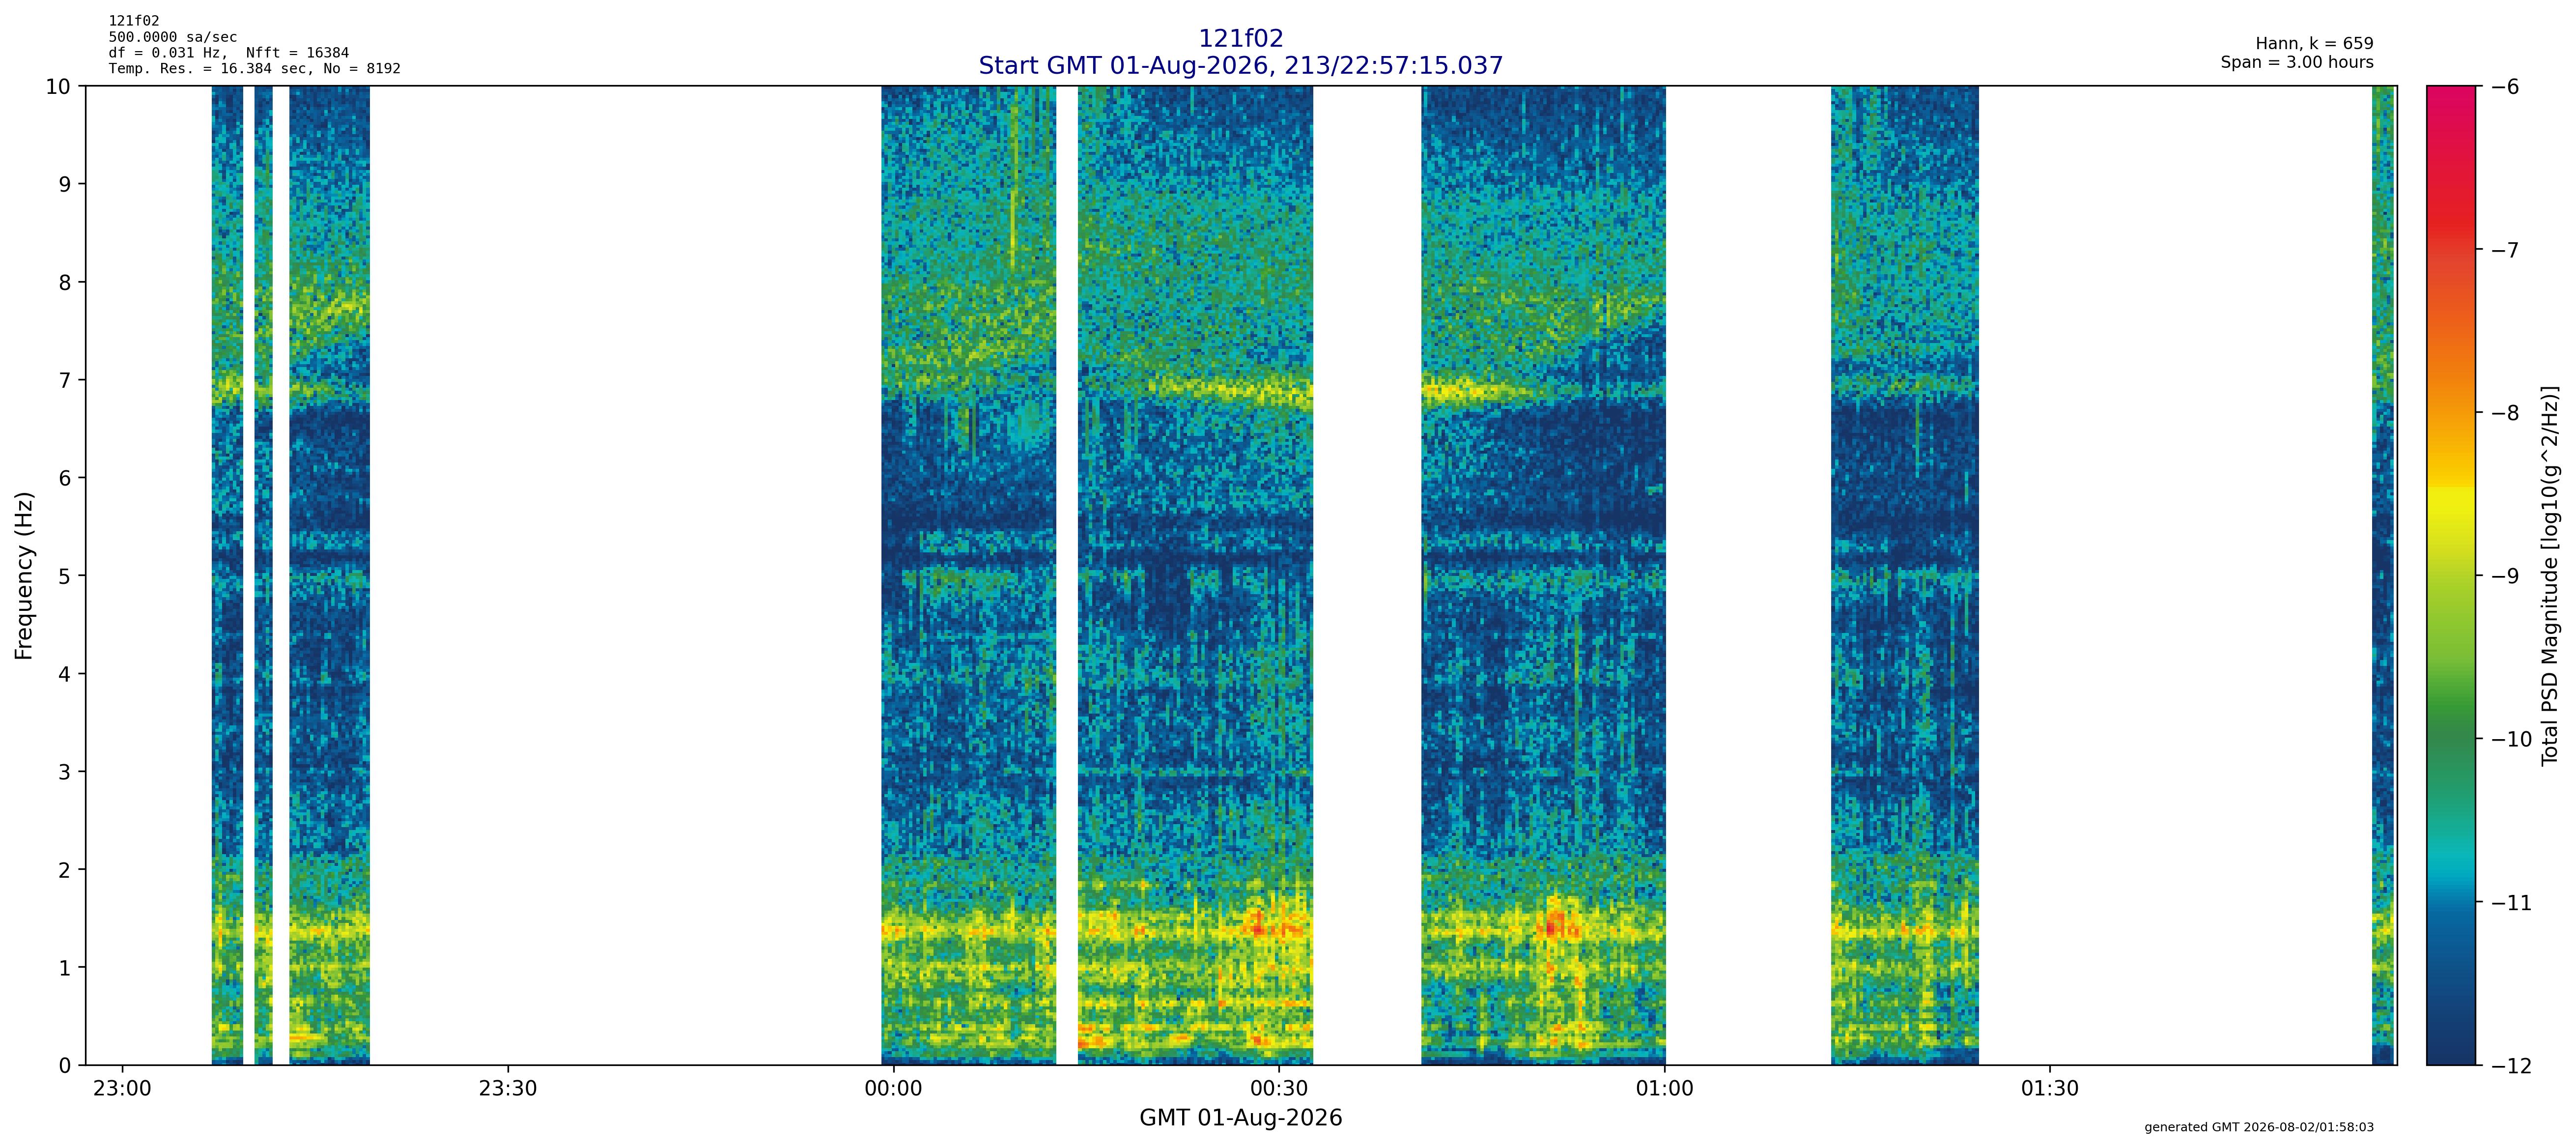Click the "00:30" time tick label
This screenshot has width=2576, height=1148.
pyautogui.click(x=1279, y=1089)
